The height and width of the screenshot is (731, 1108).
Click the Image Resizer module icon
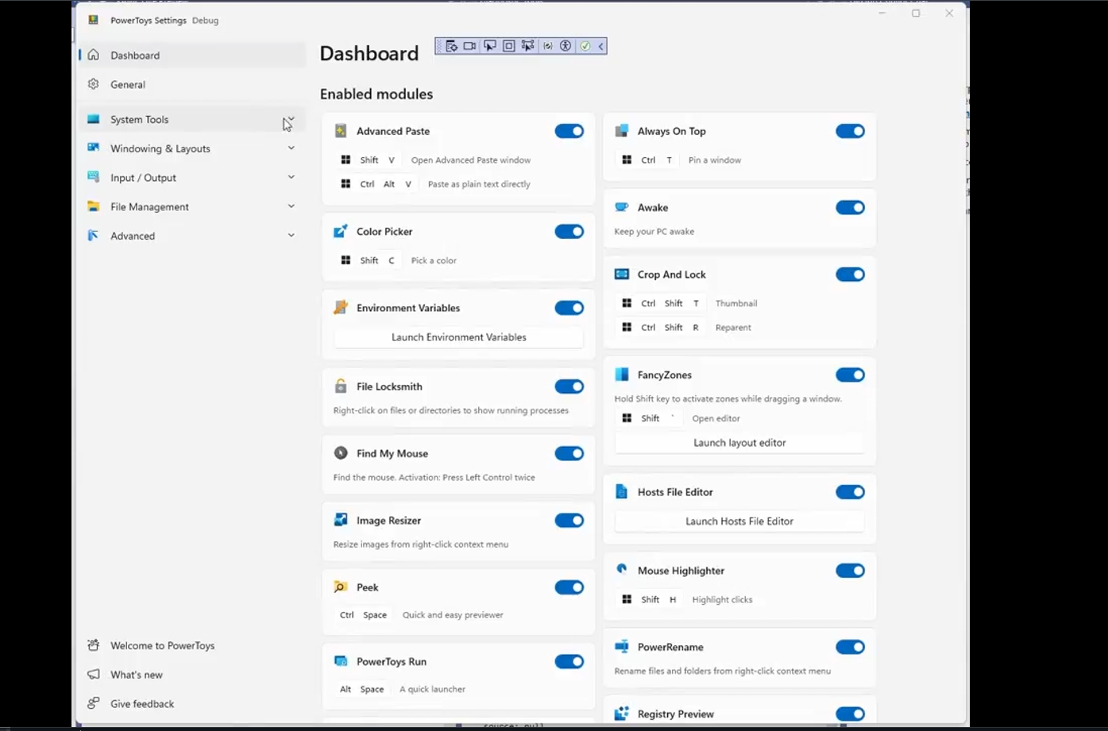pos(341,521)
